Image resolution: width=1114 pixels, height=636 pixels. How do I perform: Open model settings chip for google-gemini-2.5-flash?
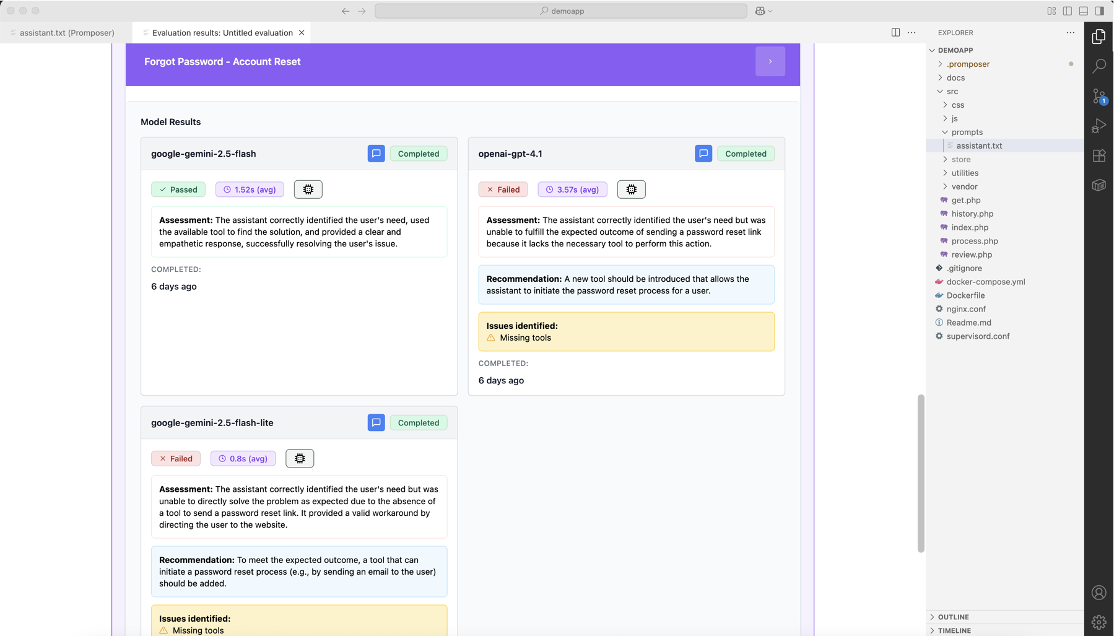pos(308,189)
